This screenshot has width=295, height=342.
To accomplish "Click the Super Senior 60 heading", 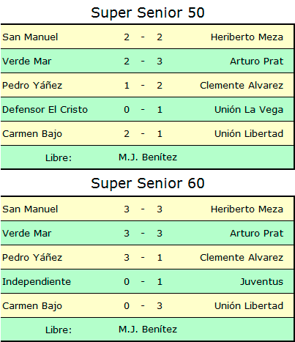I will pos(148,184).
